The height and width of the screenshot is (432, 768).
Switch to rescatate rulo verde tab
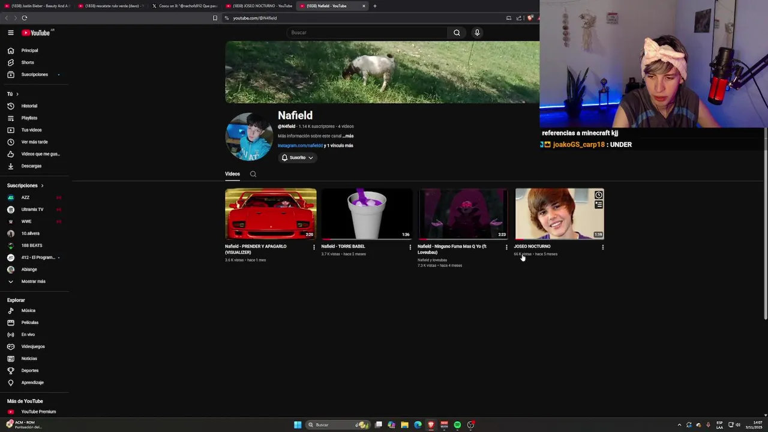click(111, 6)
